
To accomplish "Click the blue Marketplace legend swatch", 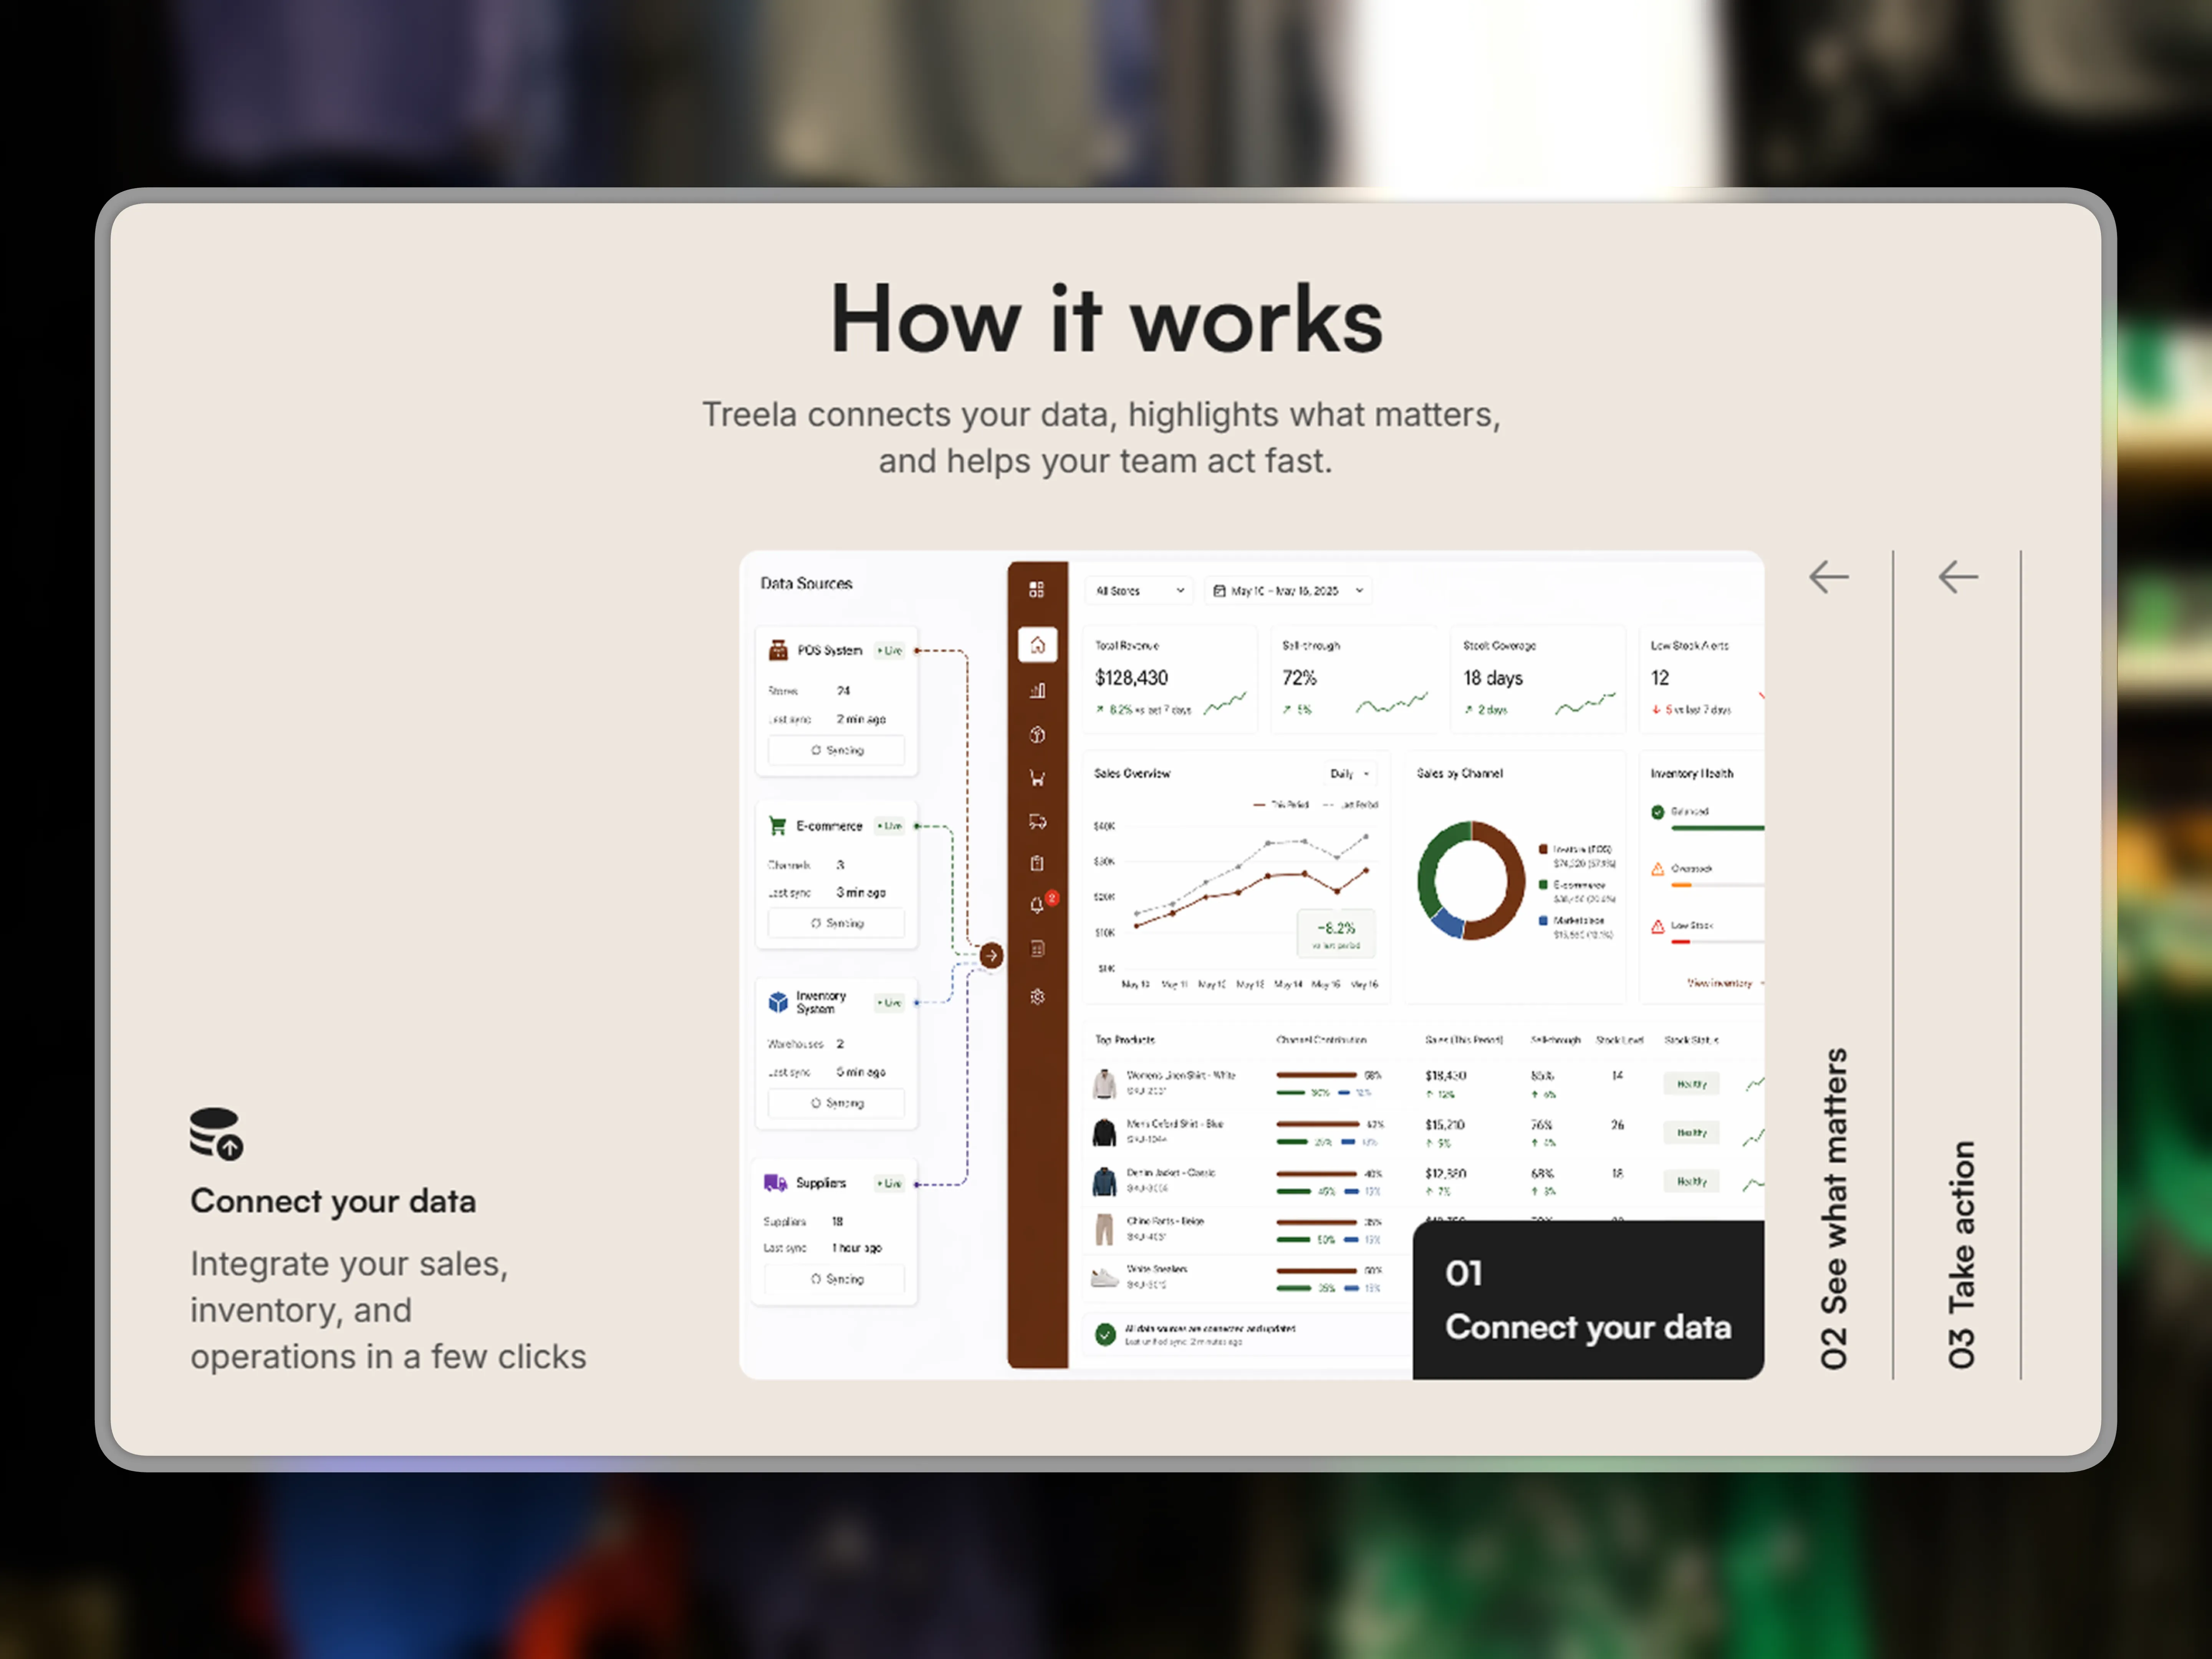I will point(1543,921).
